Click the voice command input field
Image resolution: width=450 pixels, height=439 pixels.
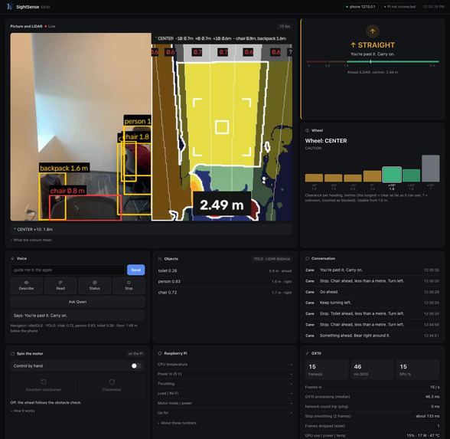click(x=67, y=270)
